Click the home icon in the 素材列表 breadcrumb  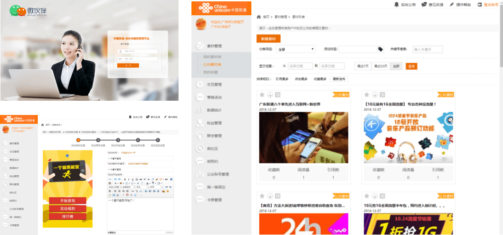[x=259, y=17]
